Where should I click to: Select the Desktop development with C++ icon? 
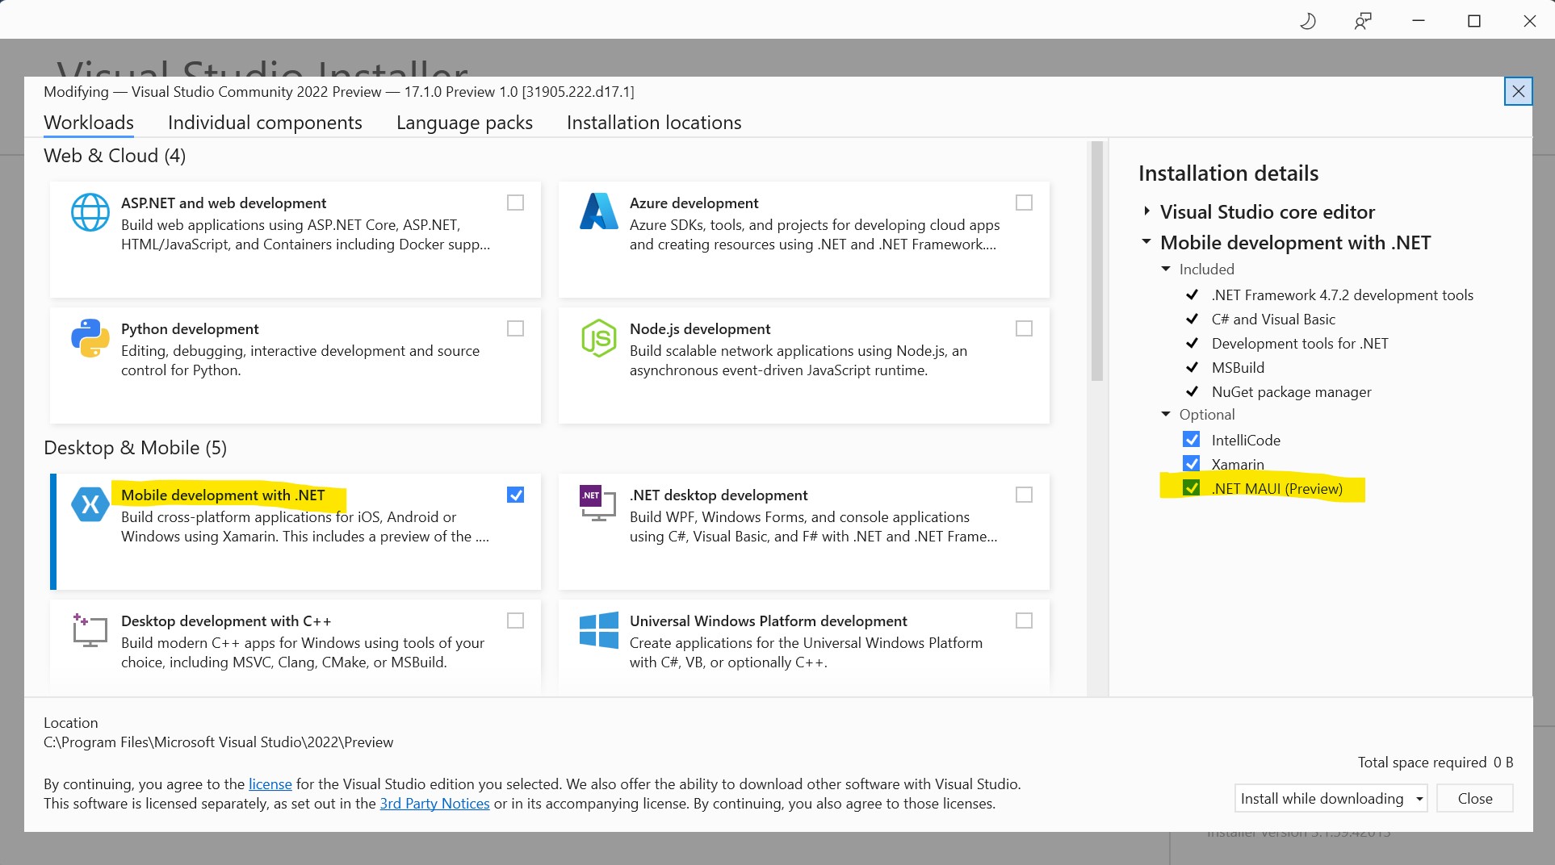tap(90, 630)
